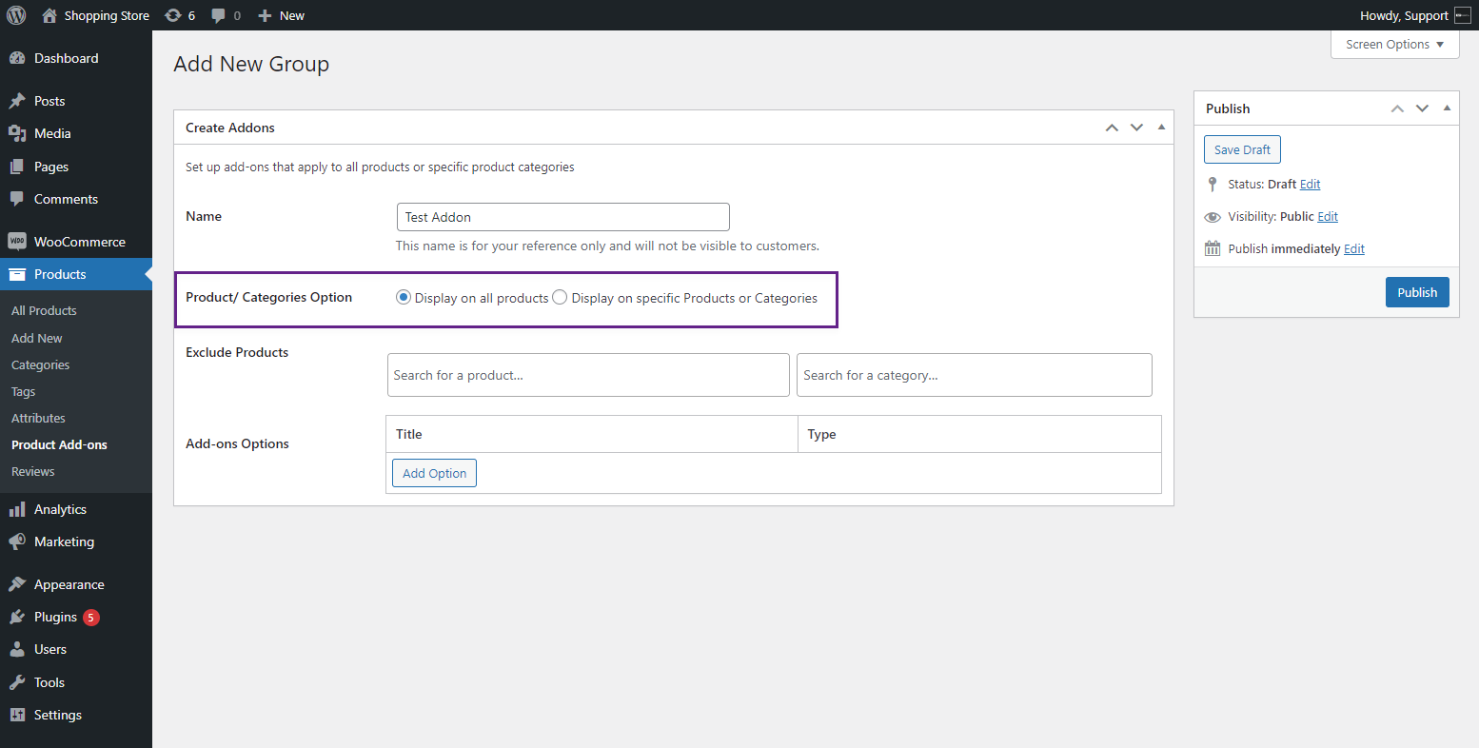Open the Categories submenu item
The image size is (1479, 748).
pos(40,364)
